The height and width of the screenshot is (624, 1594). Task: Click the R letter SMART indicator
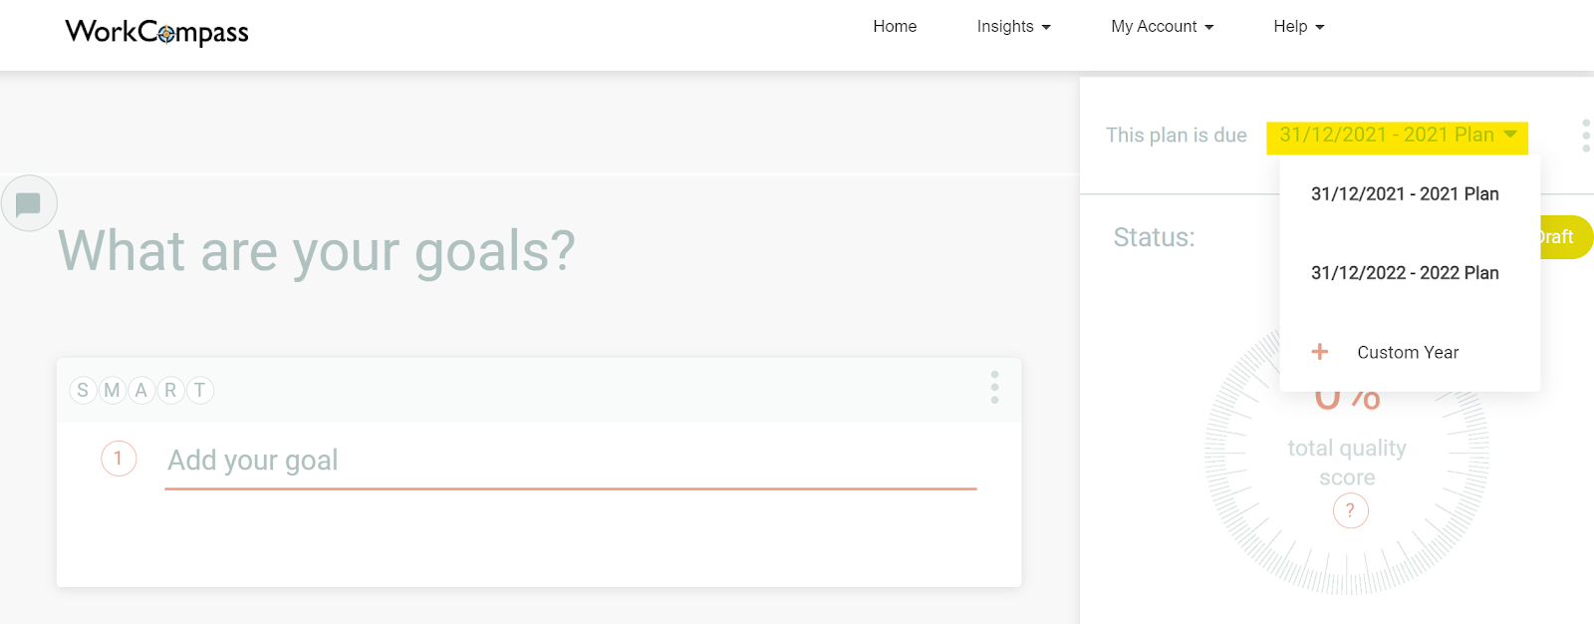coord(170,391)
